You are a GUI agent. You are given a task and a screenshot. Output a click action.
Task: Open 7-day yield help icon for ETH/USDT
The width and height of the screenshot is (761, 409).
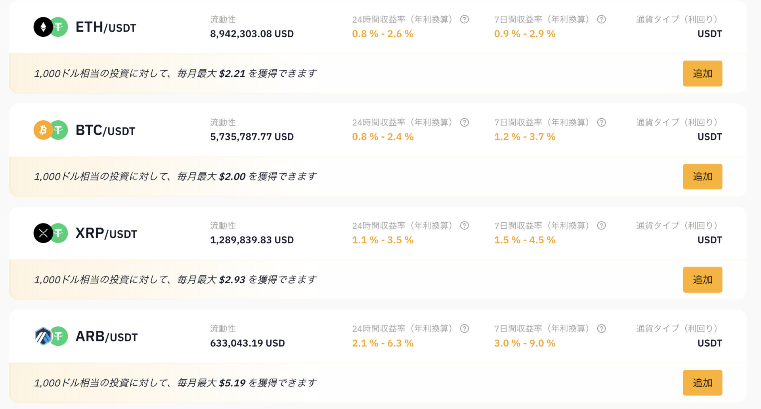[x=601, y=19]
